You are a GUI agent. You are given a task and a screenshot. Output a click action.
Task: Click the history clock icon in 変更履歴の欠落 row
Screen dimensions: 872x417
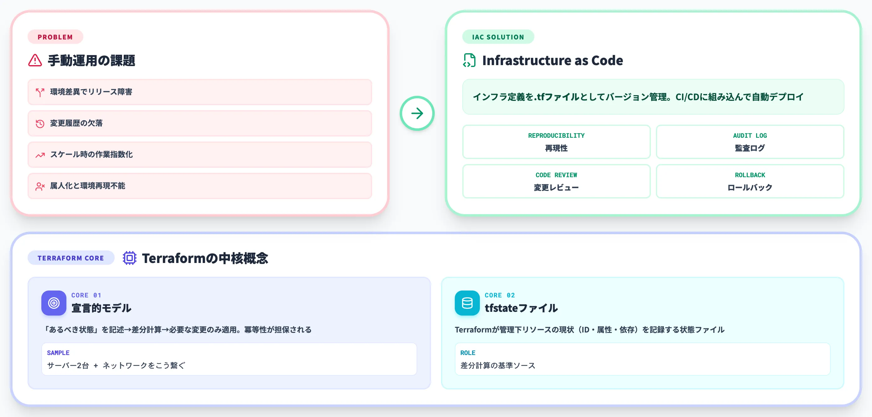coord(40,124)
